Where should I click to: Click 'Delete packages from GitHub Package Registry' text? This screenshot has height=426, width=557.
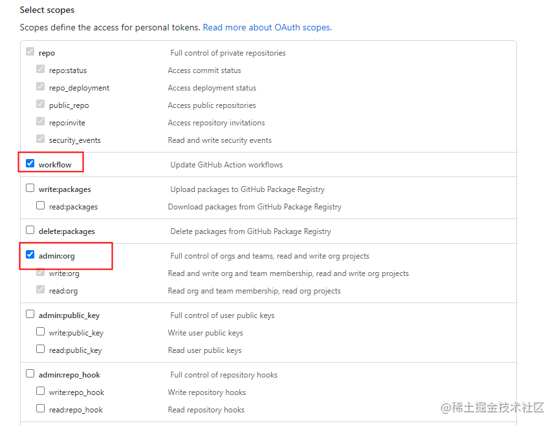tap(250, 231)
